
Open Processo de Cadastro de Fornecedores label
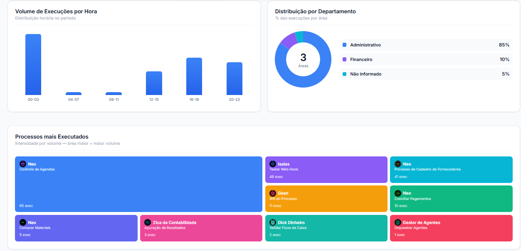(427, 169)
